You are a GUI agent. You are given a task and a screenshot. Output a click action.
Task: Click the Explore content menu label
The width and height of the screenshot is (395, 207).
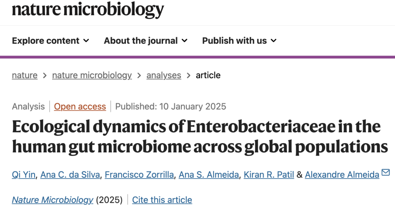pos(45,41)
